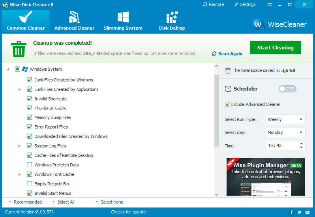Open the Facebook page icon
The width and height of the screenshot is (315, 217).
(291, 212)
